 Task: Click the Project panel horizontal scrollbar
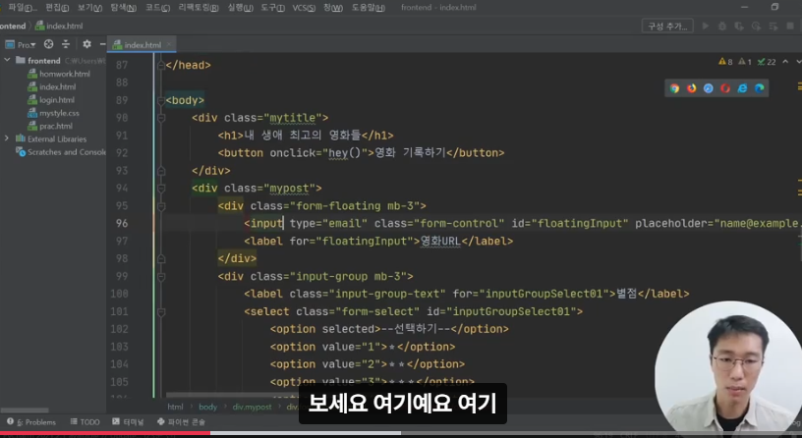point(25,410)
